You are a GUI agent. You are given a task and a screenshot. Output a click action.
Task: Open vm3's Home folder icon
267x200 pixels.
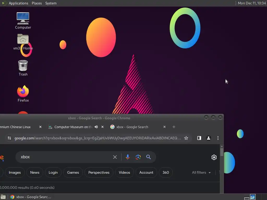(23, 42)
